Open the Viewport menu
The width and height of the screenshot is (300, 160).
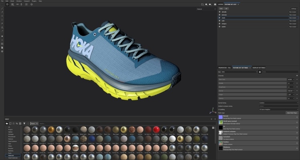pos(27,1)
